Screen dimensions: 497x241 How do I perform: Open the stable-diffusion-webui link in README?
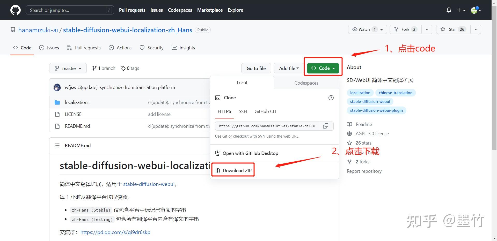[x=149, y=184]
